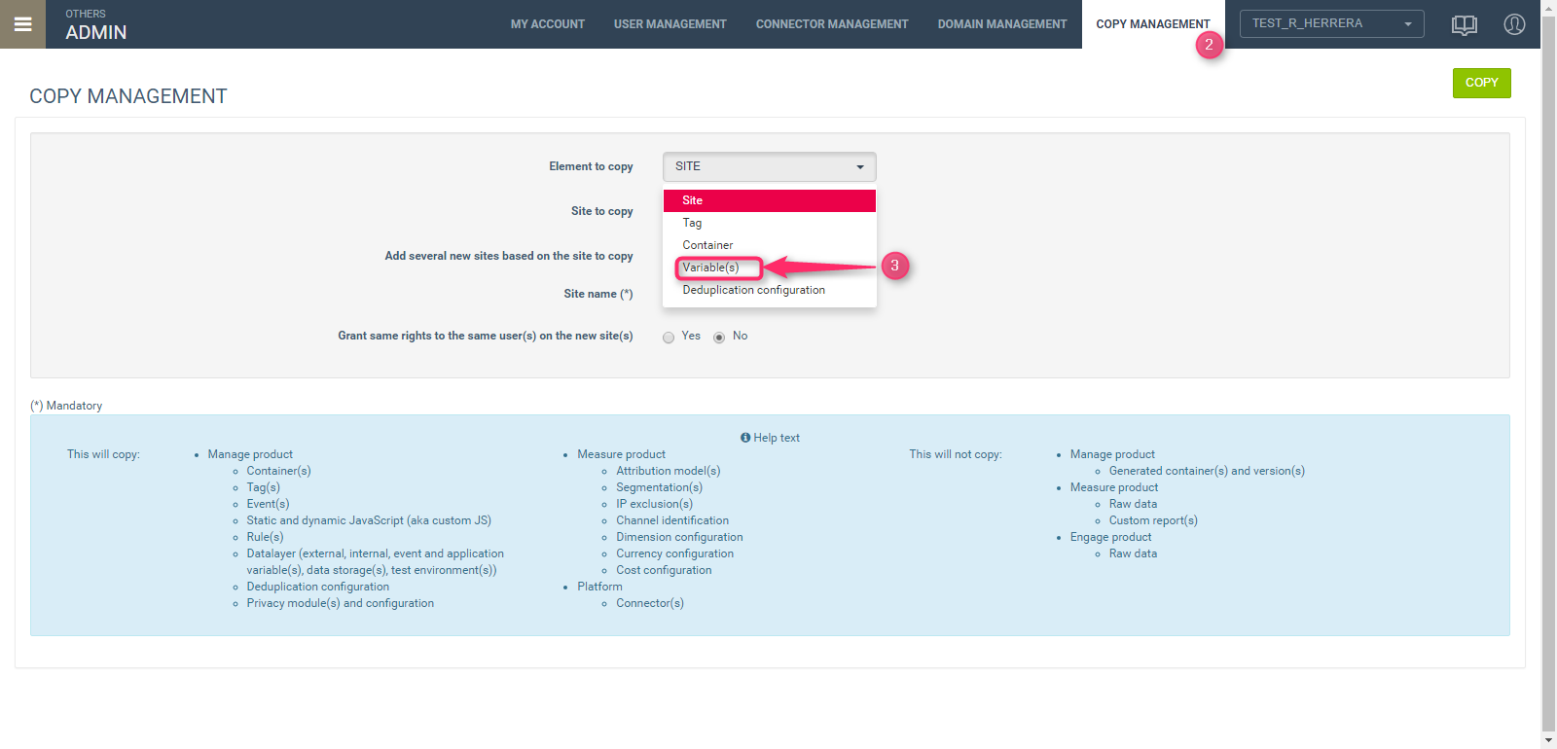This screenshot has height=749, width=1557.
Task: Select the Yes radio button
Action: pos(669,338)
